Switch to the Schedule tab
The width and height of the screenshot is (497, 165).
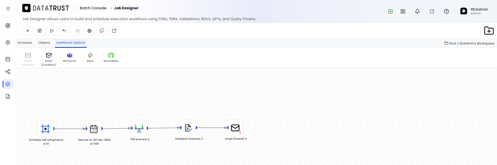click(25, 43)
